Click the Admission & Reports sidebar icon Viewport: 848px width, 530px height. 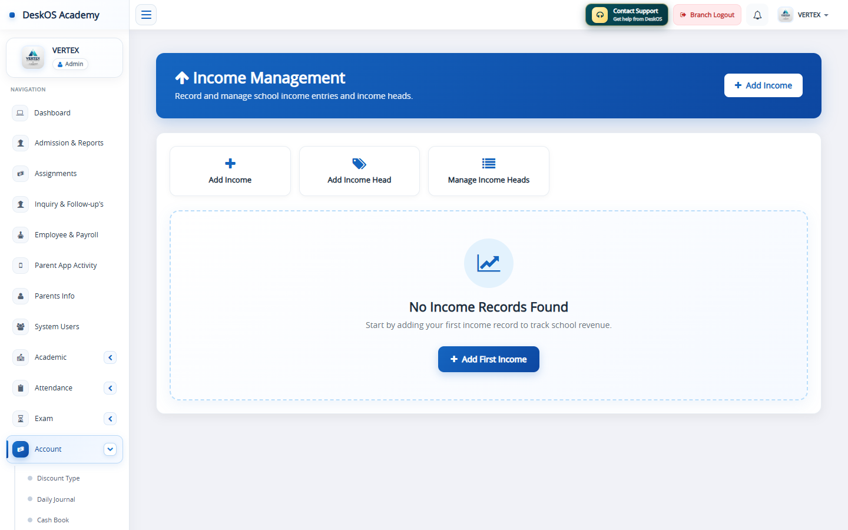click(21, 143)
